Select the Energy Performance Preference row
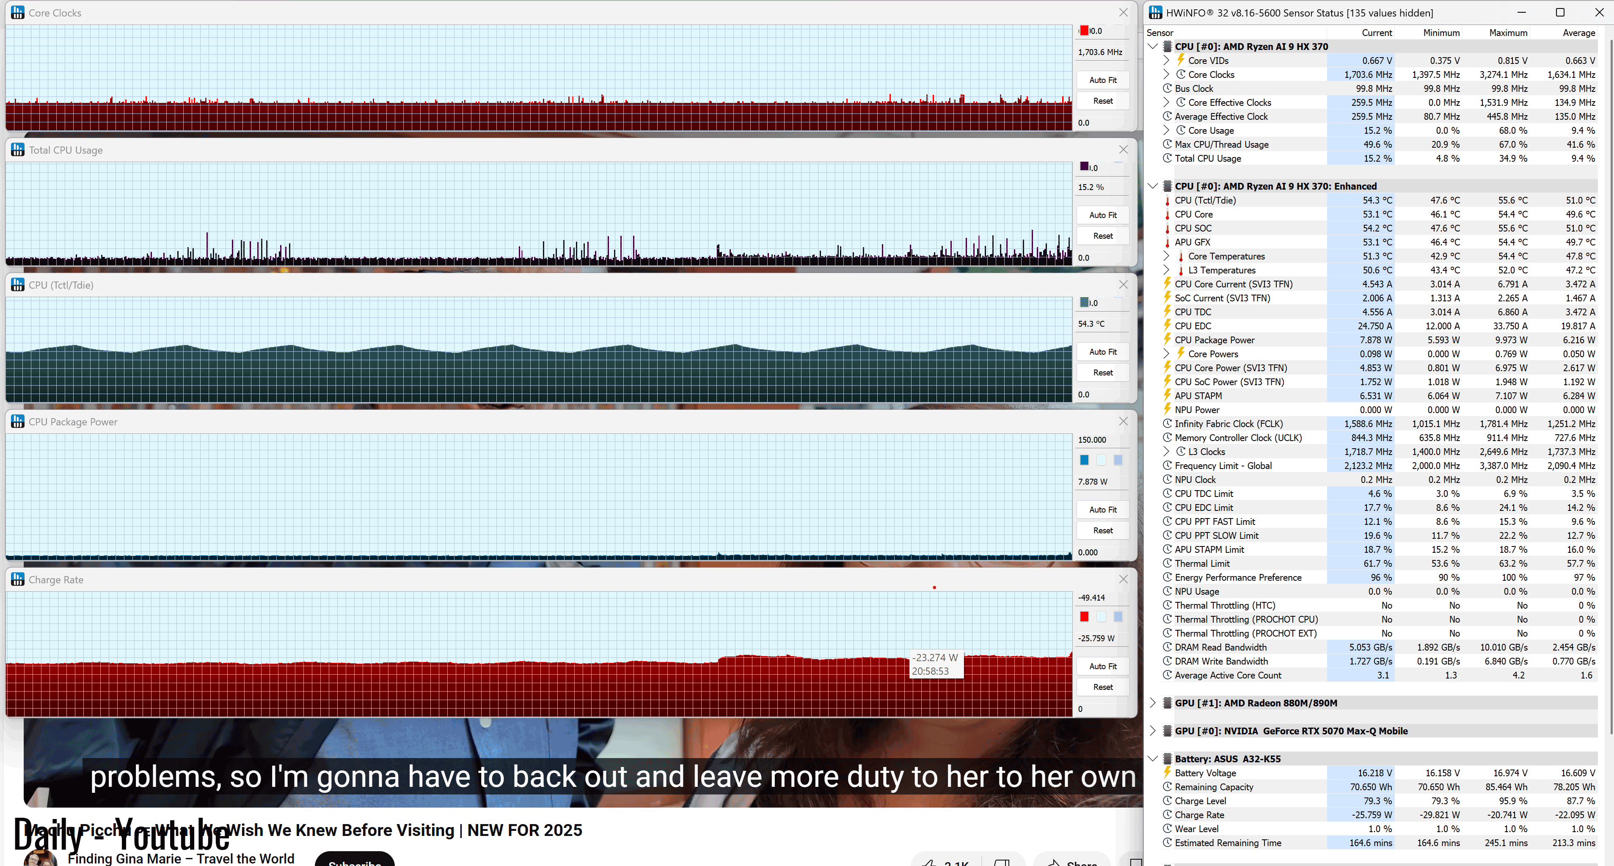 pyautogui.click(x=1379, y=577)
